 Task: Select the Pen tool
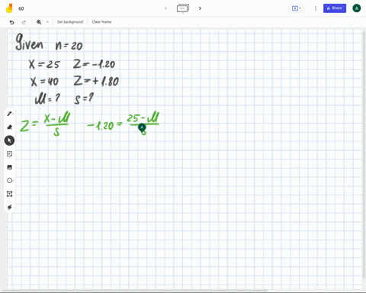(x=9, y=114)
